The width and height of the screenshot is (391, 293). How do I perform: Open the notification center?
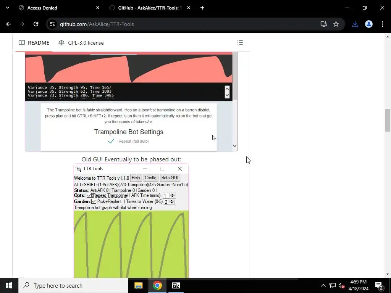click(x=379, y=285)
